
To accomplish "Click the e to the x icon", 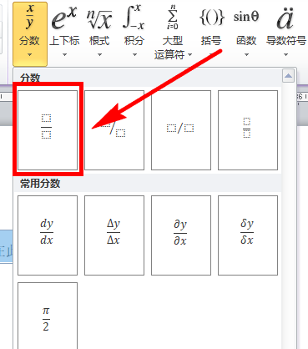I will [x=64, y=18].
